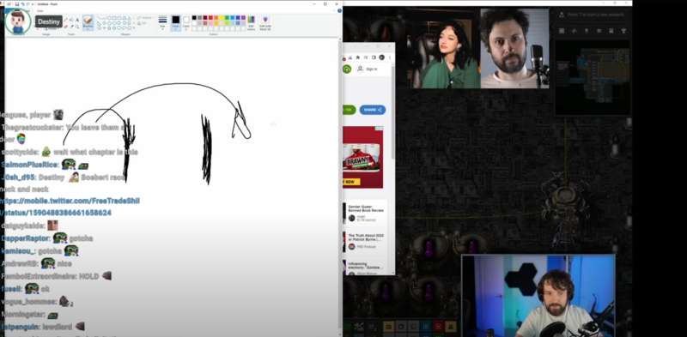Screen dimensions: 687x337
Task: Open the browser three-dot menu
Action: [x=390, y=57]
